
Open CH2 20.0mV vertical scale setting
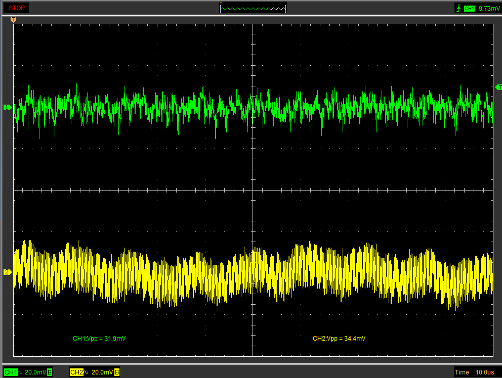[x=102, y=372]
